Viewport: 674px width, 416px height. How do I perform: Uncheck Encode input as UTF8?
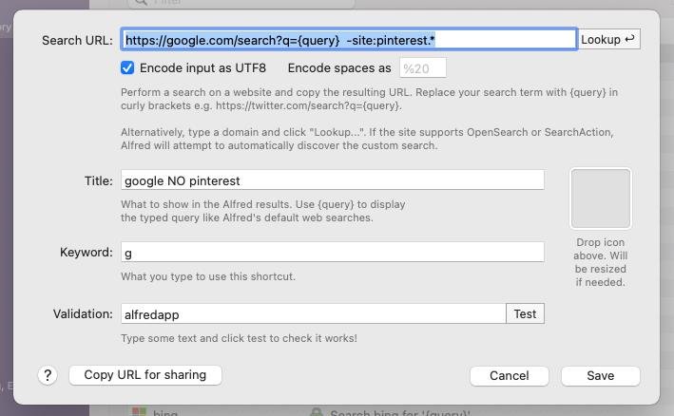[127, 68]
